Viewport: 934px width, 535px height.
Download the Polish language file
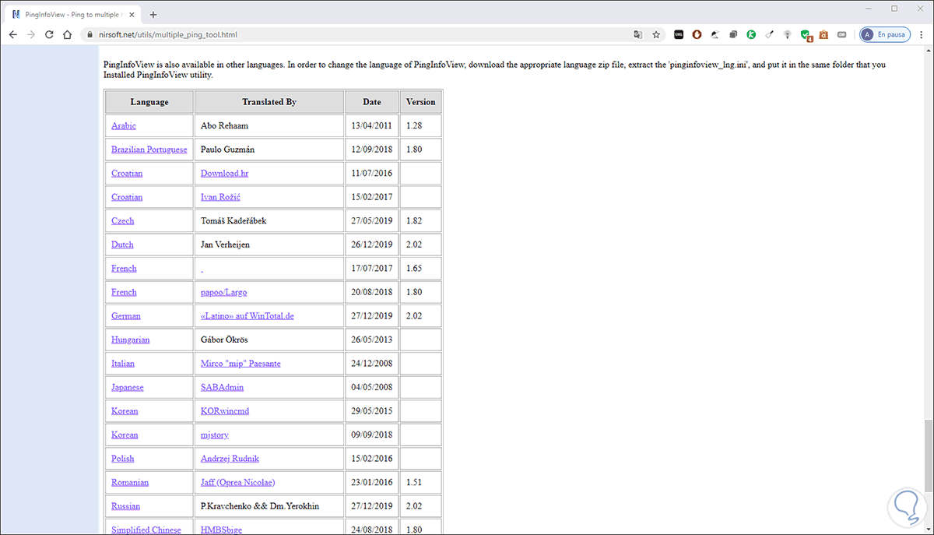point(123,459)
